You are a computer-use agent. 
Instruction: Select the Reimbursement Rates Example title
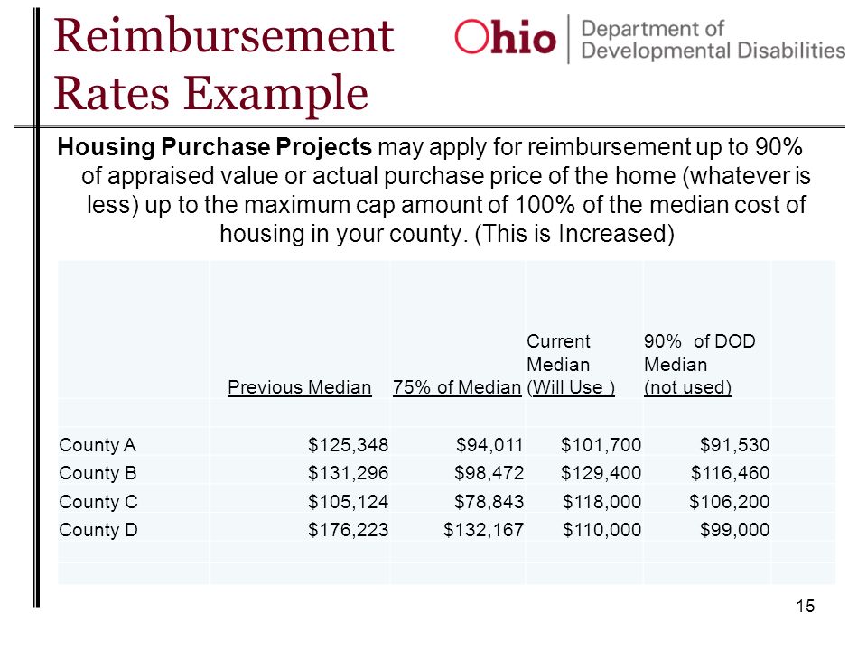pos(223,63)
